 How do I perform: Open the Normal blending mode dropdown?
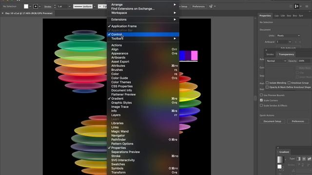pyautogui.click(x=276, y=61)
